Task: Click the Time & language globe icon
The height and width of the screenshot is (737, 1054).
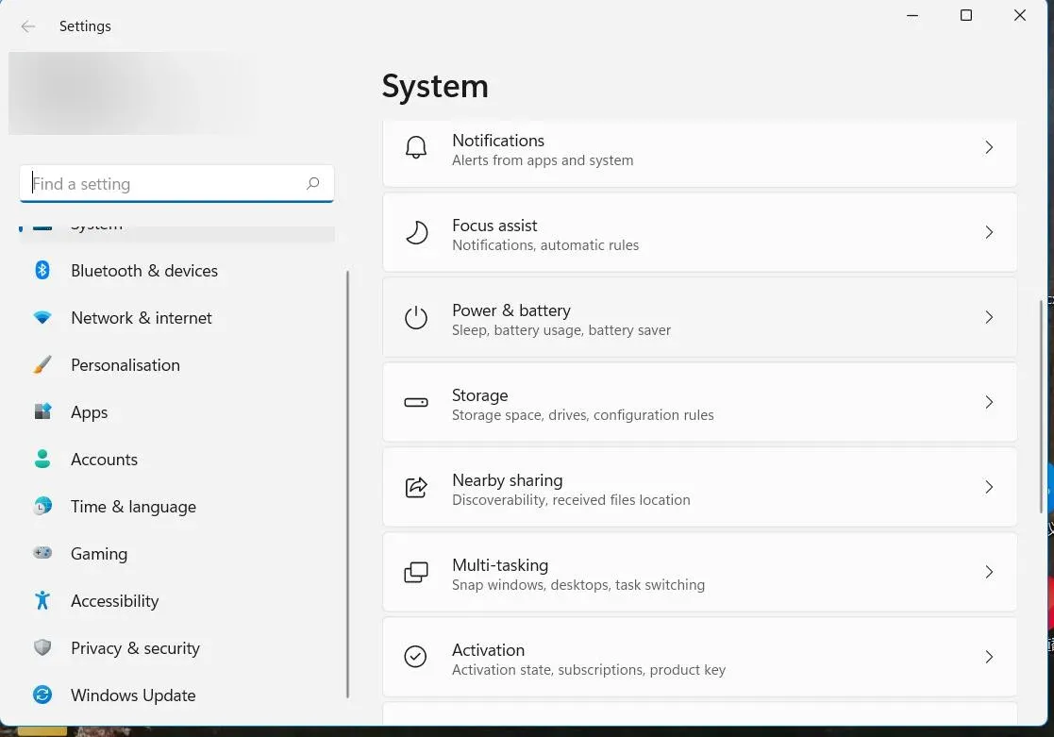Action: [42, 506]
